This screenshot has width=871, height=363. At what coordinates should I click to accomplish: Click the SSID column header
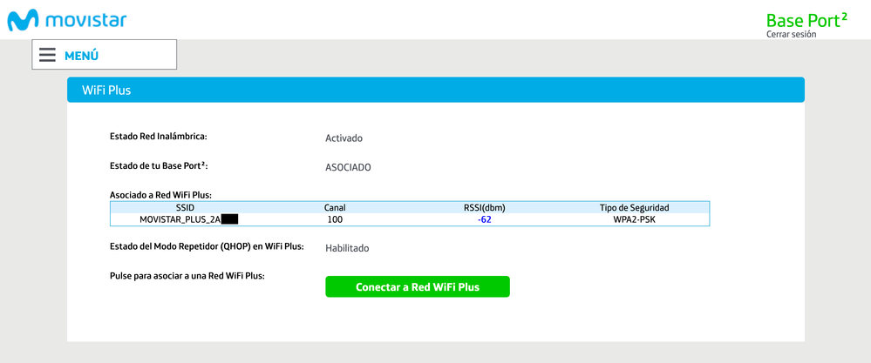(x=185, y=208)
